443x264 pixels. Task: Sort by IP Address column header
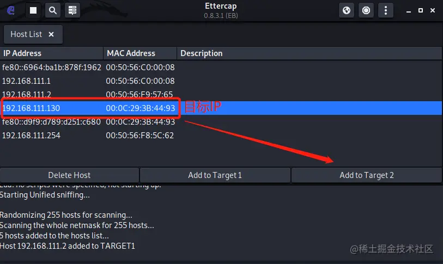(52, 53)
